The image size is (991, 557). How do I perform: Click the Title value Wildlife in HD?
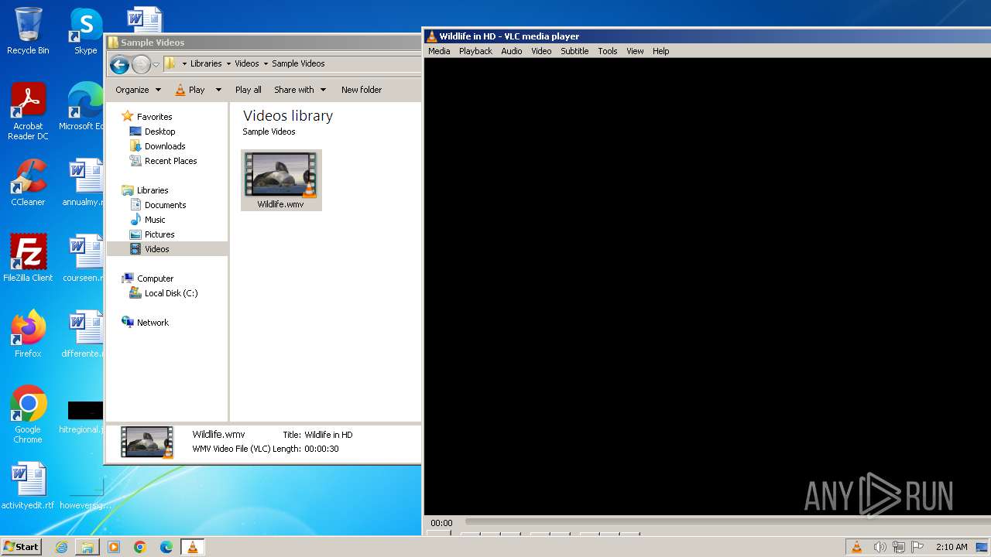[x=328, y=435]
